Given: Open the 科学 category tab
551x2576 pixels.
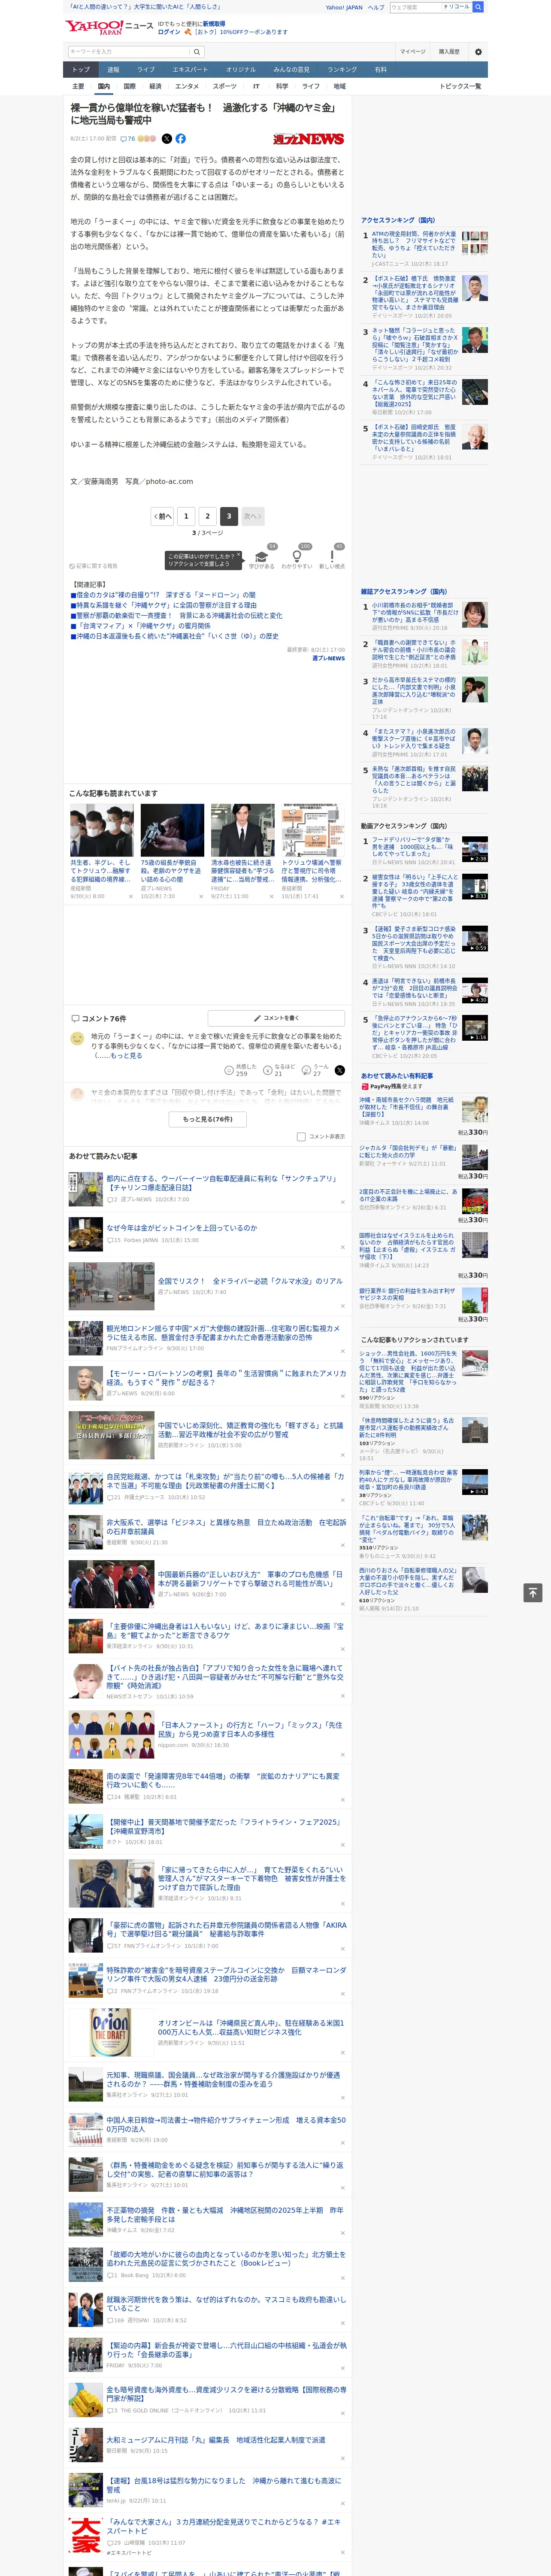Looking at the screenshot, I should coord(282,86).
